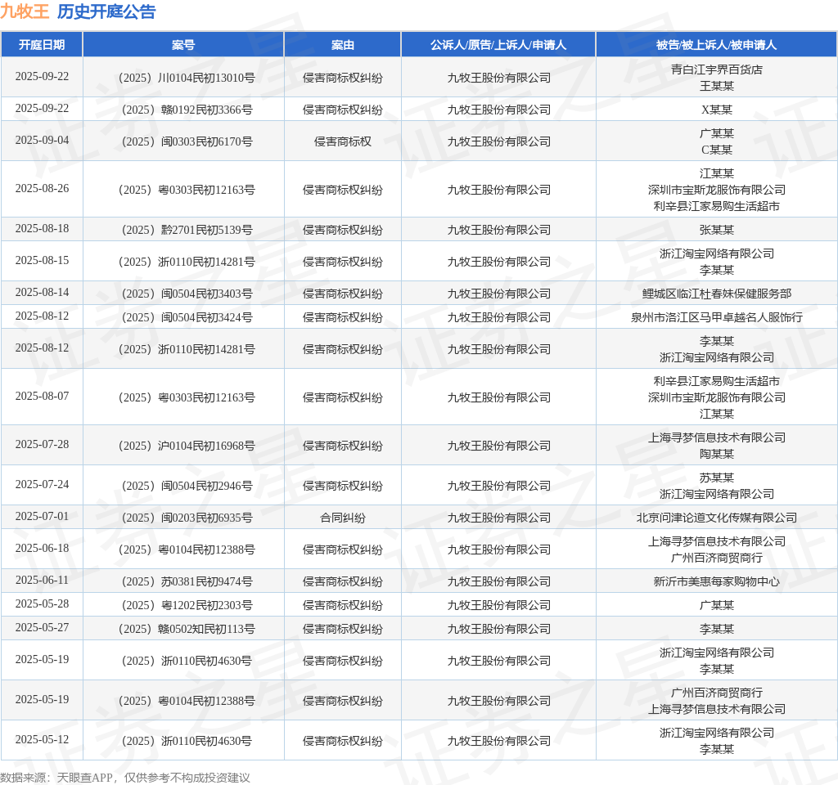Click case number (2025)闽0504民初3403号
This screenshot has height=785, width=838.
(x=187, y=294)
